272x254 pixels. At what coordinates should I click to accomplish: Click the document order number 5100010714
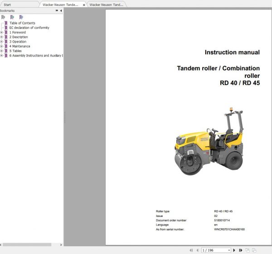tap(222, 220)
